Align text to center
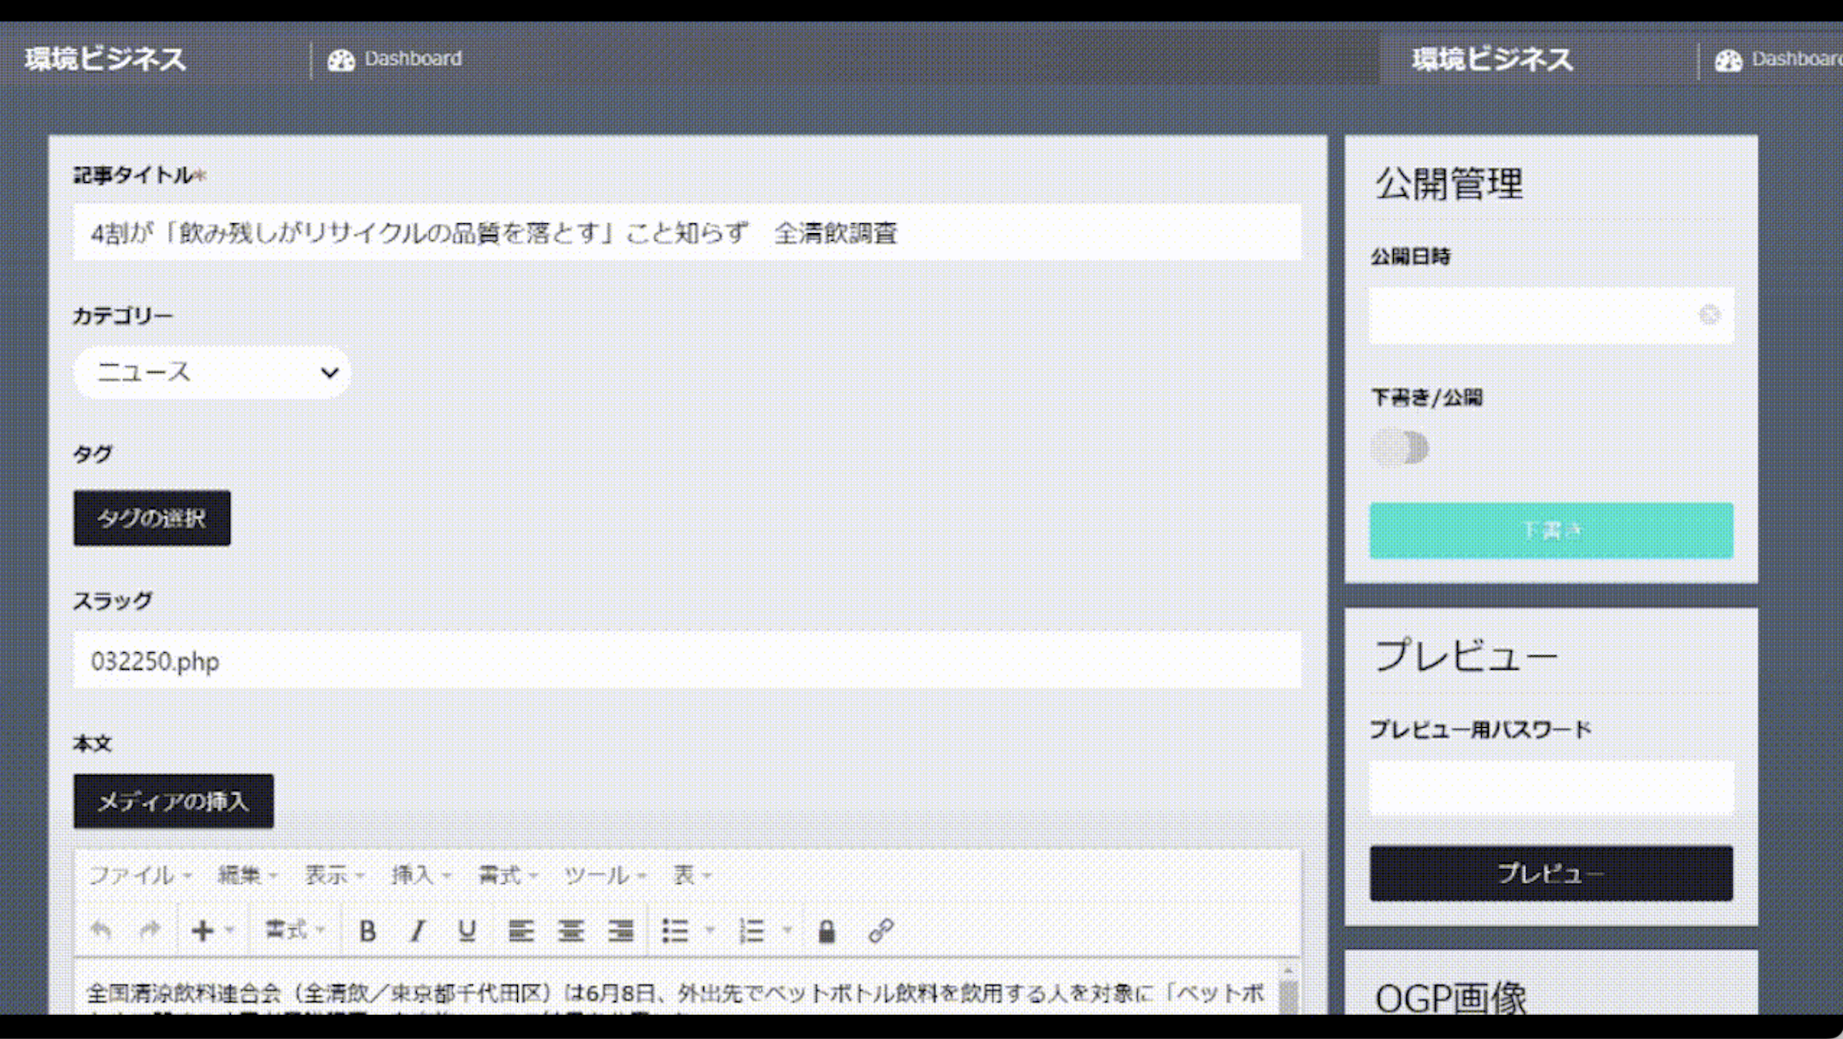 coord(570,931)
